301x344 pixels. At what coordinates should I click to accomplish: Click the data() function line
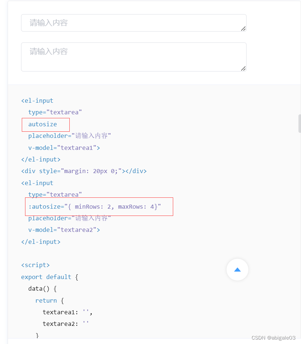click(42, 289)
